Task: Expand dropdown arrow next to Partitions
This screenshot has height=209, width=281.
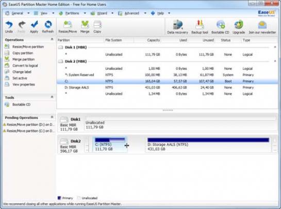Action: [85, 13]
